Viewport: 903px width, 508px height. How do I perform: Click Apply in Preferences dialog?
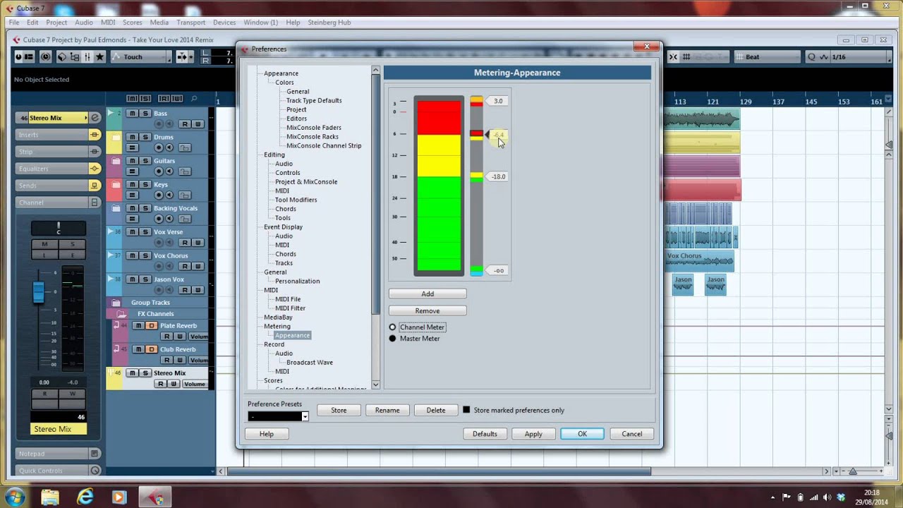(x=533, y=434)
